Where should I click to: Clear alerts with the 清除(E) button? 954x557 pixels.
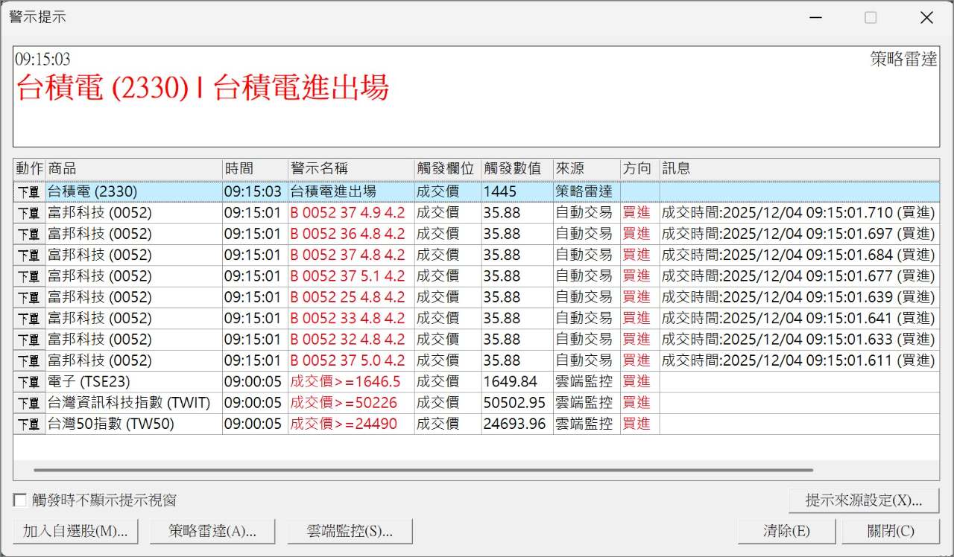coord(786,532)
